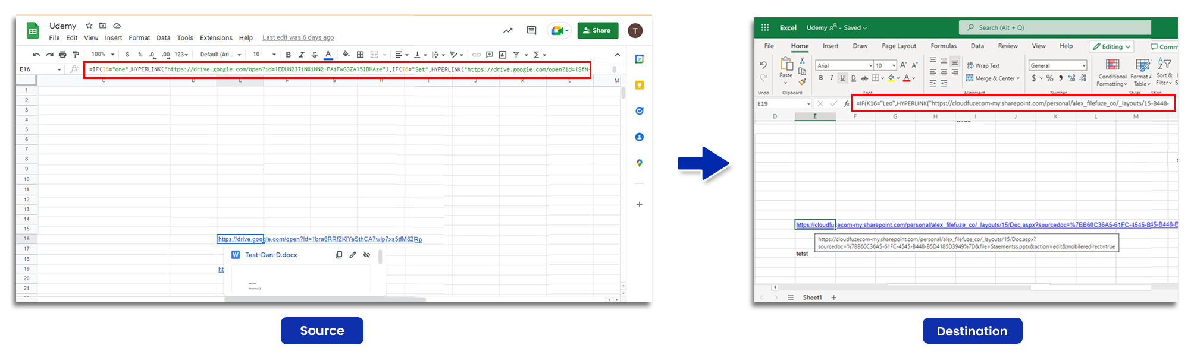Select the Paint format tool in Google Sheets

click(x=76, y=55)
